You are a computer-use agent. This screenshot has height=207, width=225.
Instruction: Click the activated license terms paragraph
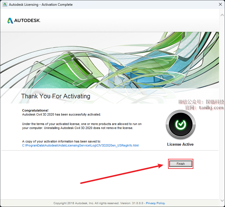(82, 126)
